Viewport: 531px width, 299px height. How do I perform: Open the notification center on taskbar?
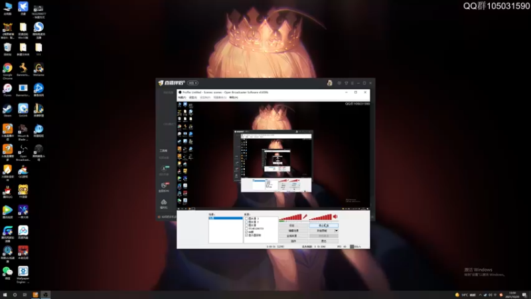pos(524,295)
